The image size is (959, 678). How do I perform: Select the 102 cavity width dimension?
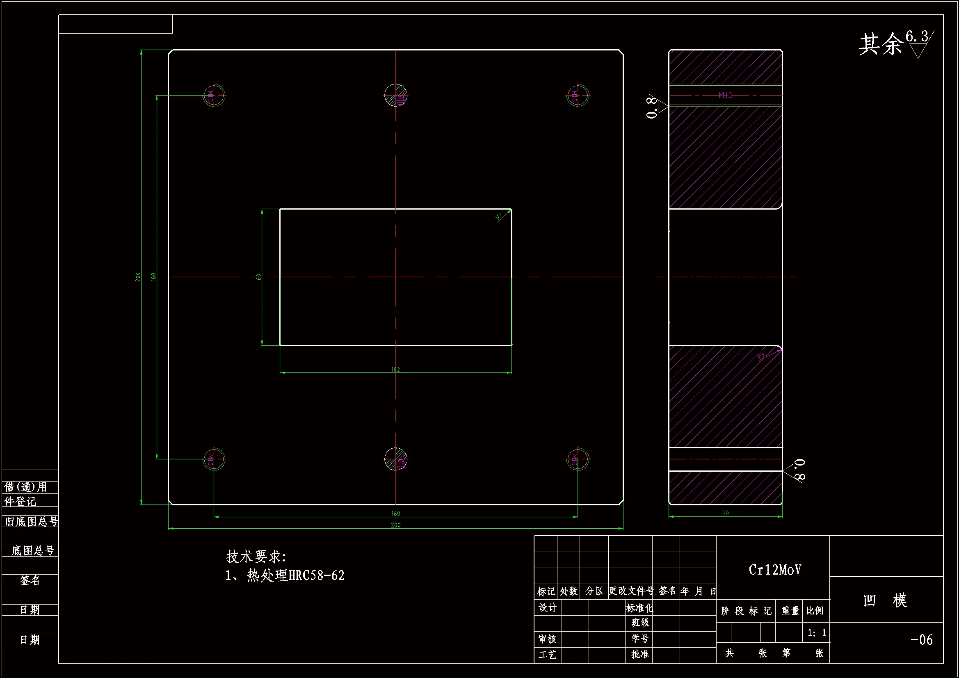[x=395, y=369]
